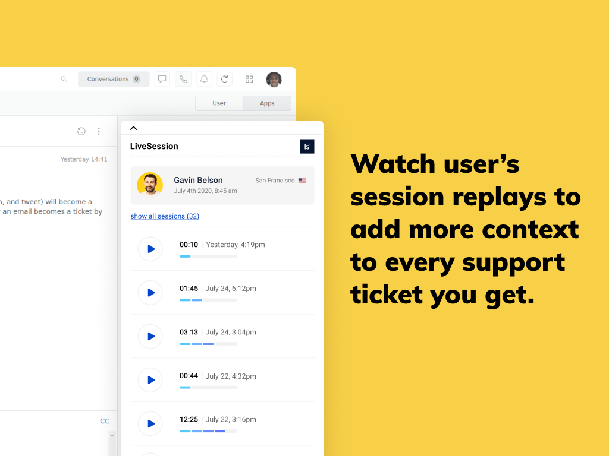This screenshot has height=456, width=609.
Task: Click the search magnifier icon
Action: point(64,79)
